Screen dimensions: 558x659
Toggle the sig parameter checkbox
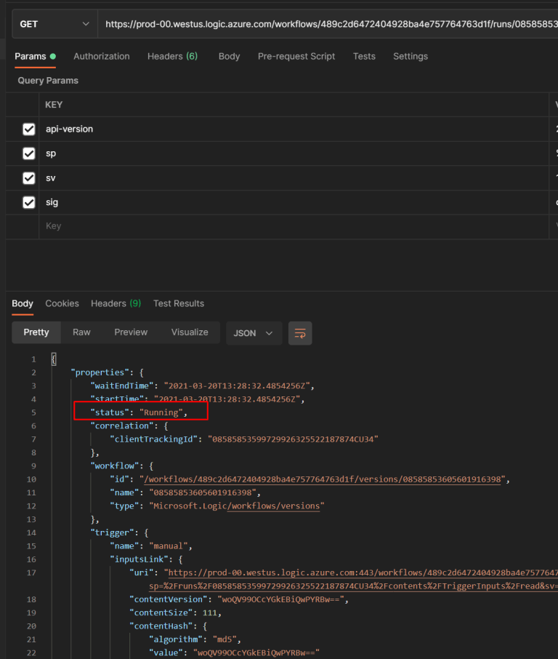30,202
